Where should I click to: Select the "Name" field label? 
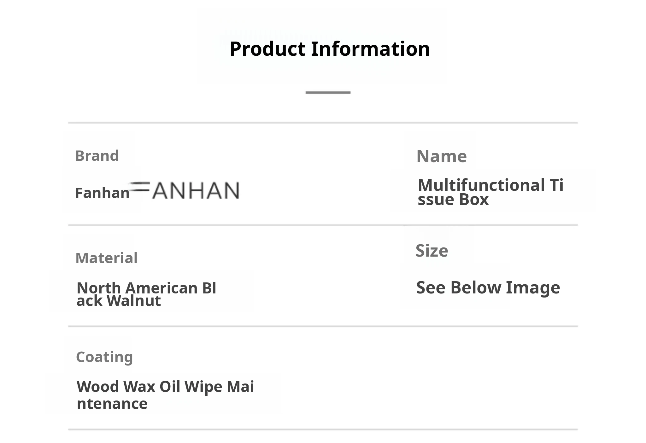441,156
